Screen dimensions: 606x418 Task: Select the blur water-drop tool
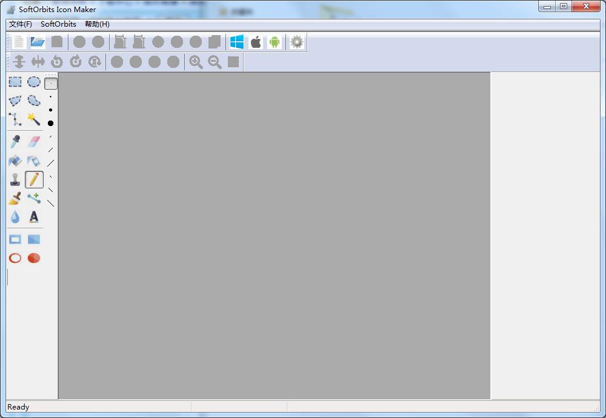click(15, 218)
